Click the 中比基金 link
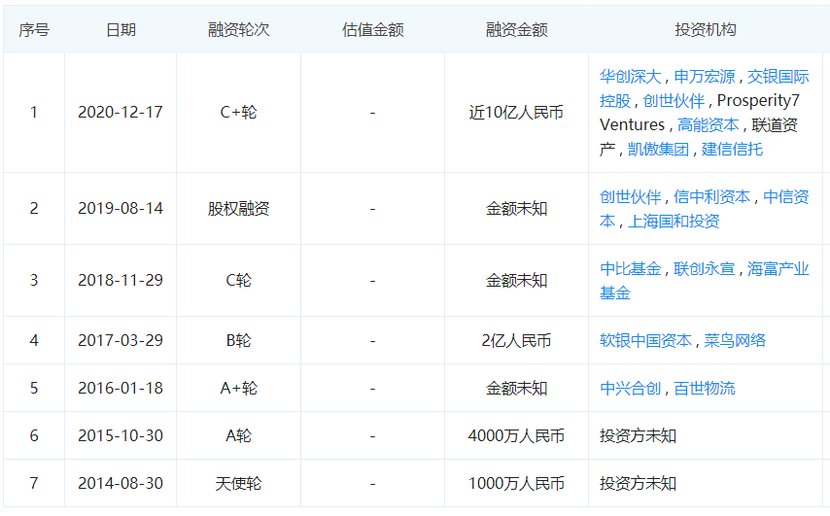 [x=630, y=269]
